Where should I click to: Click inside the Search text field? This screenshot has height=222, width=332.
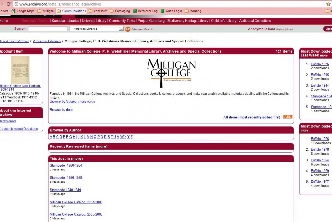pyautogui.click(x=47, y=29)
